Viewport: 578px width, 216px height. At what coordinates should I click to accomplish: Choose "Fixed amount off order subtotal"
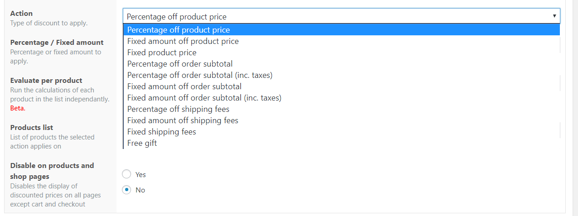click(341, 86)
